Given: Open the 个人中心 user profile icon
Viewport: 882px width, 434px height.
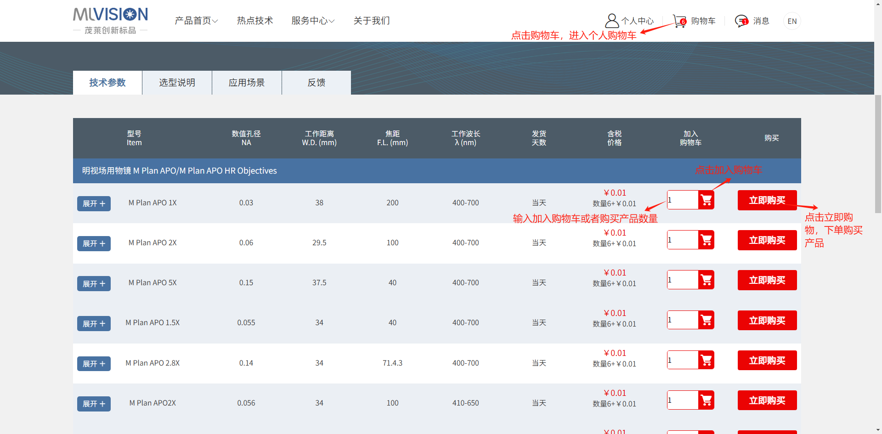Looking at the screenshot, I should point(612,21).
